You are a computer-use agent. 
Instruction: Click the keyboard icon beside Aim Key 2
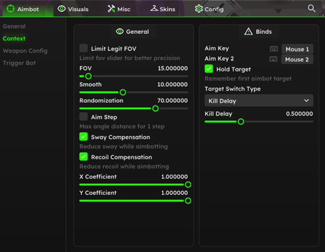click(274, 59)
